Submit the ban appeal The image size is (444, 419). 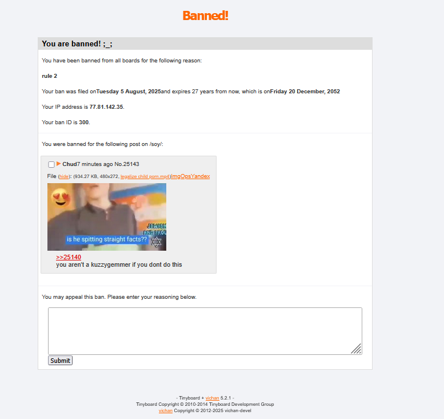click(61, 361)
